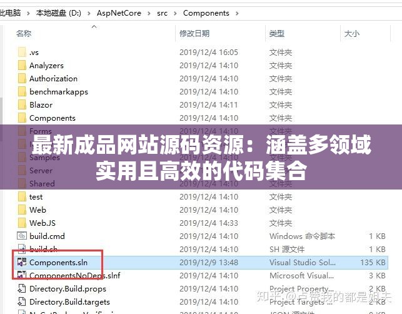This screenshot has width=402, height=314.
Task: Click the Components folder icon
Action: click(x=22, y=118)
